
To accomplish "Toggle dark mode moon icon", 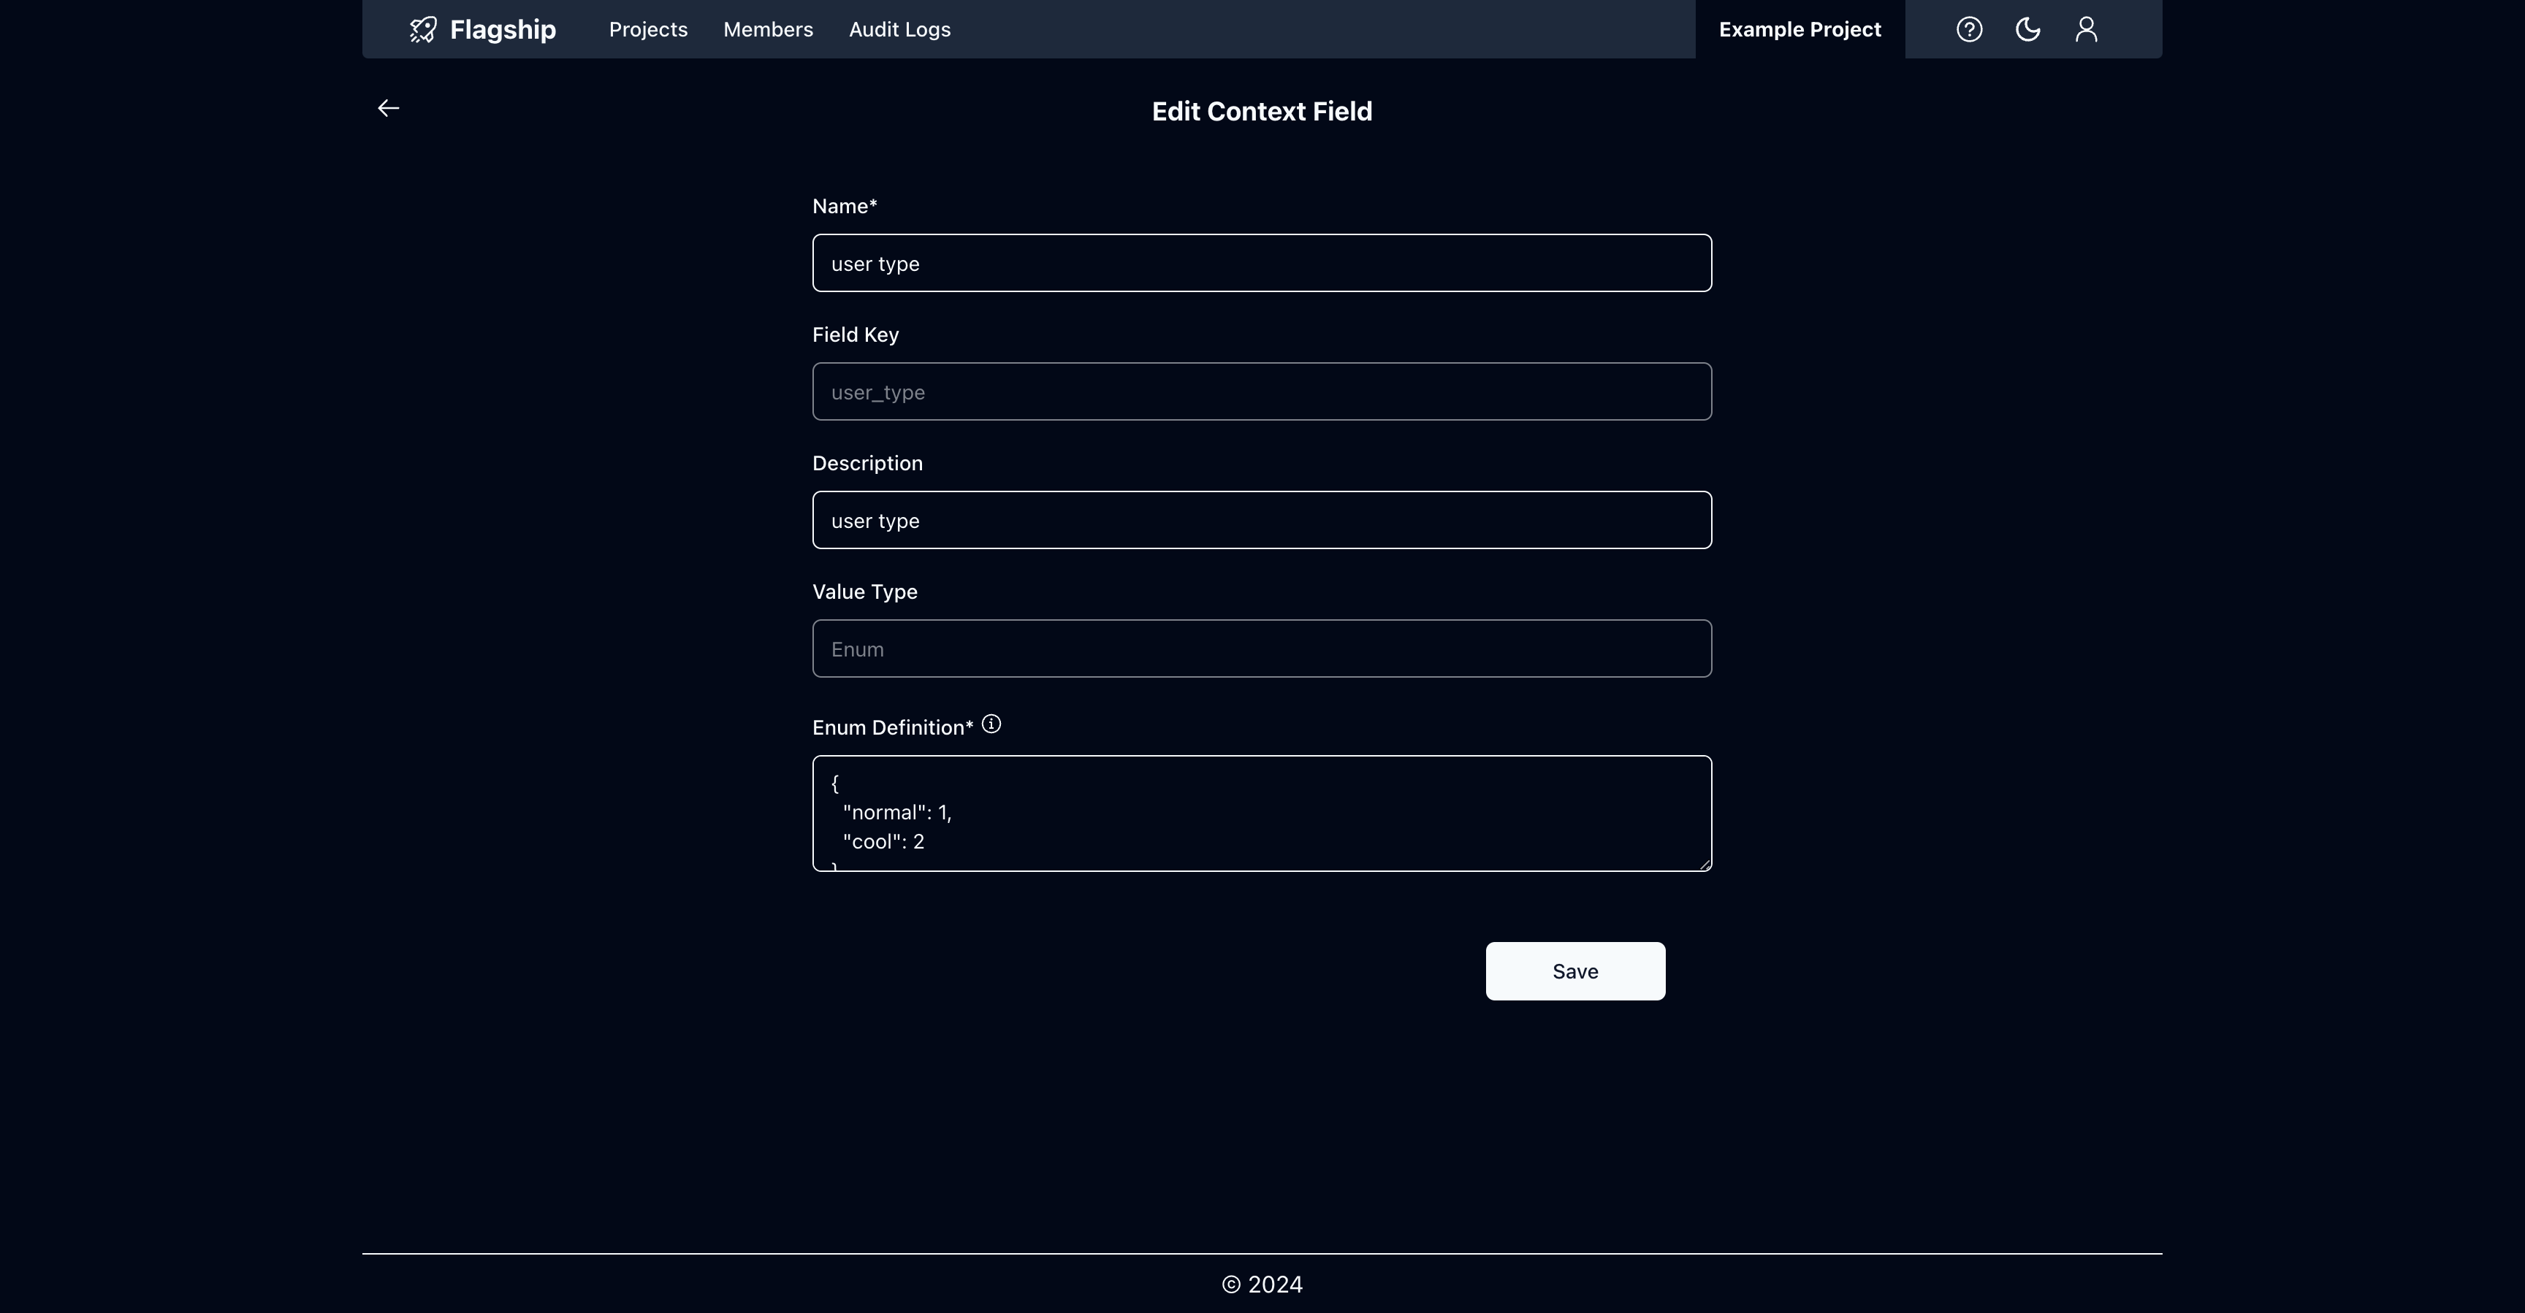I will coord(2028,29).
